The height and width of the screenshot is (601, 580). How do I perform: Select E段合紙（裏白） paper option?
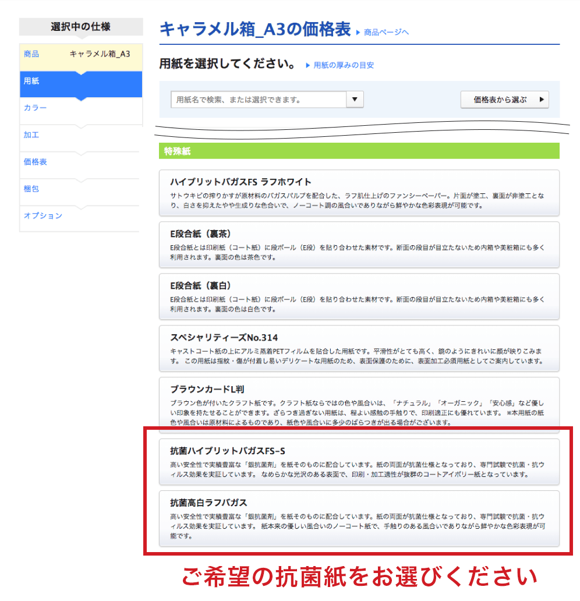click(x=359, y=296)
